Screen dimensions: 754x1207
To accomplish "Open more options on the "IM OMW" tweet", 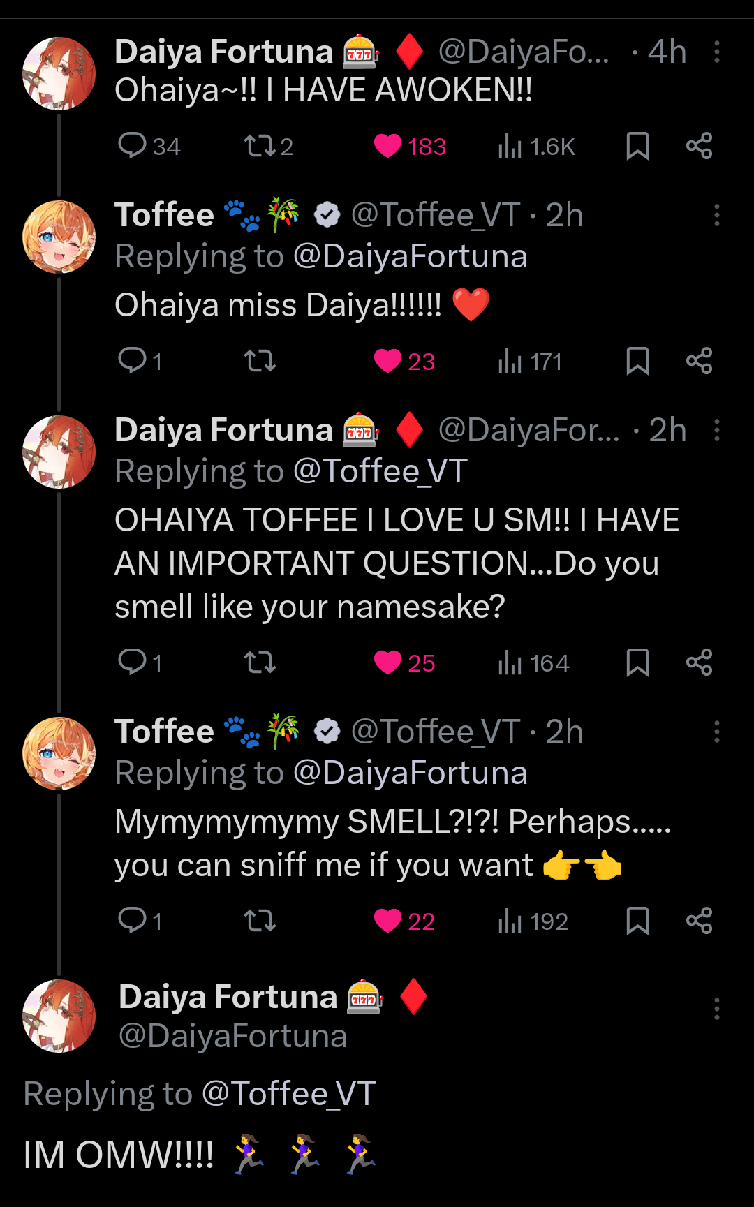I will (717, 1009).
